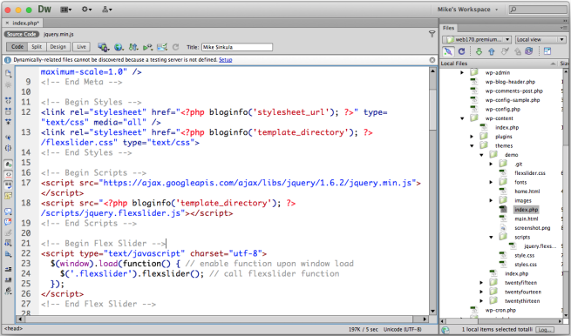Open the Files panel options menu
The height and width of the screenshot is (336, 571).
click(x=564, y=28)
